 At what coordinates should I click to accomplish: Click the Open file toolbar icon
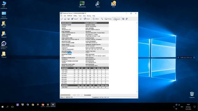[65, 19]
